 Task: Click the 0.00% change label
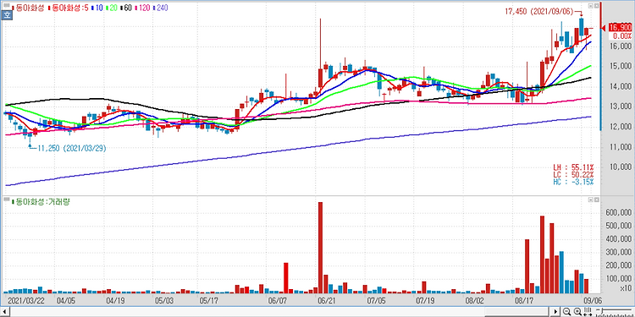[x=621, y=36]
